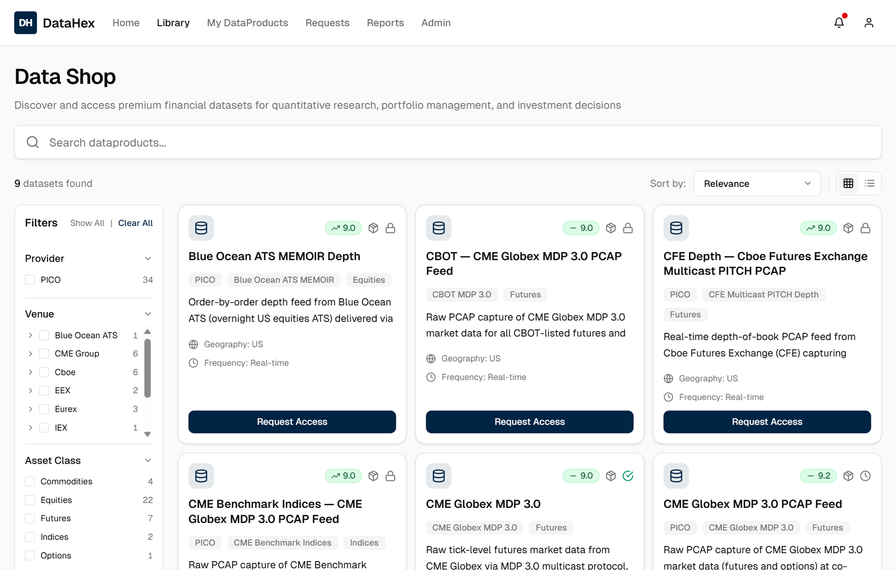Click package cube icon on CFE Depth card
The width and height of the screenshot is (896, 570).
click(x=848, y=228)
